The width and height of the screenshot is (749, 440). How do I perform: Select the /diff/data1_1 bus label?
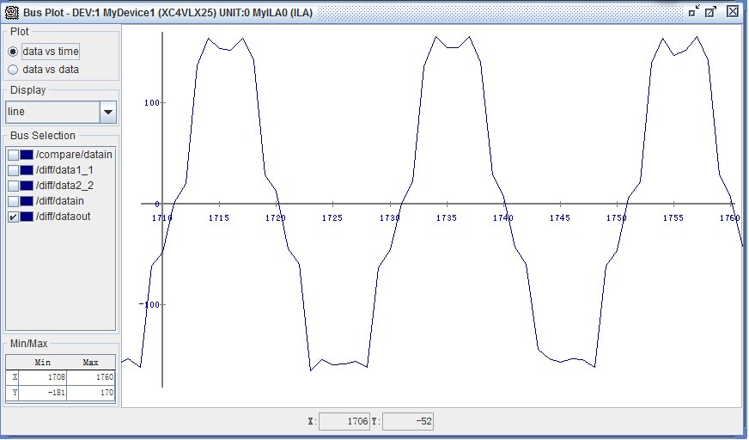[64, 170]
